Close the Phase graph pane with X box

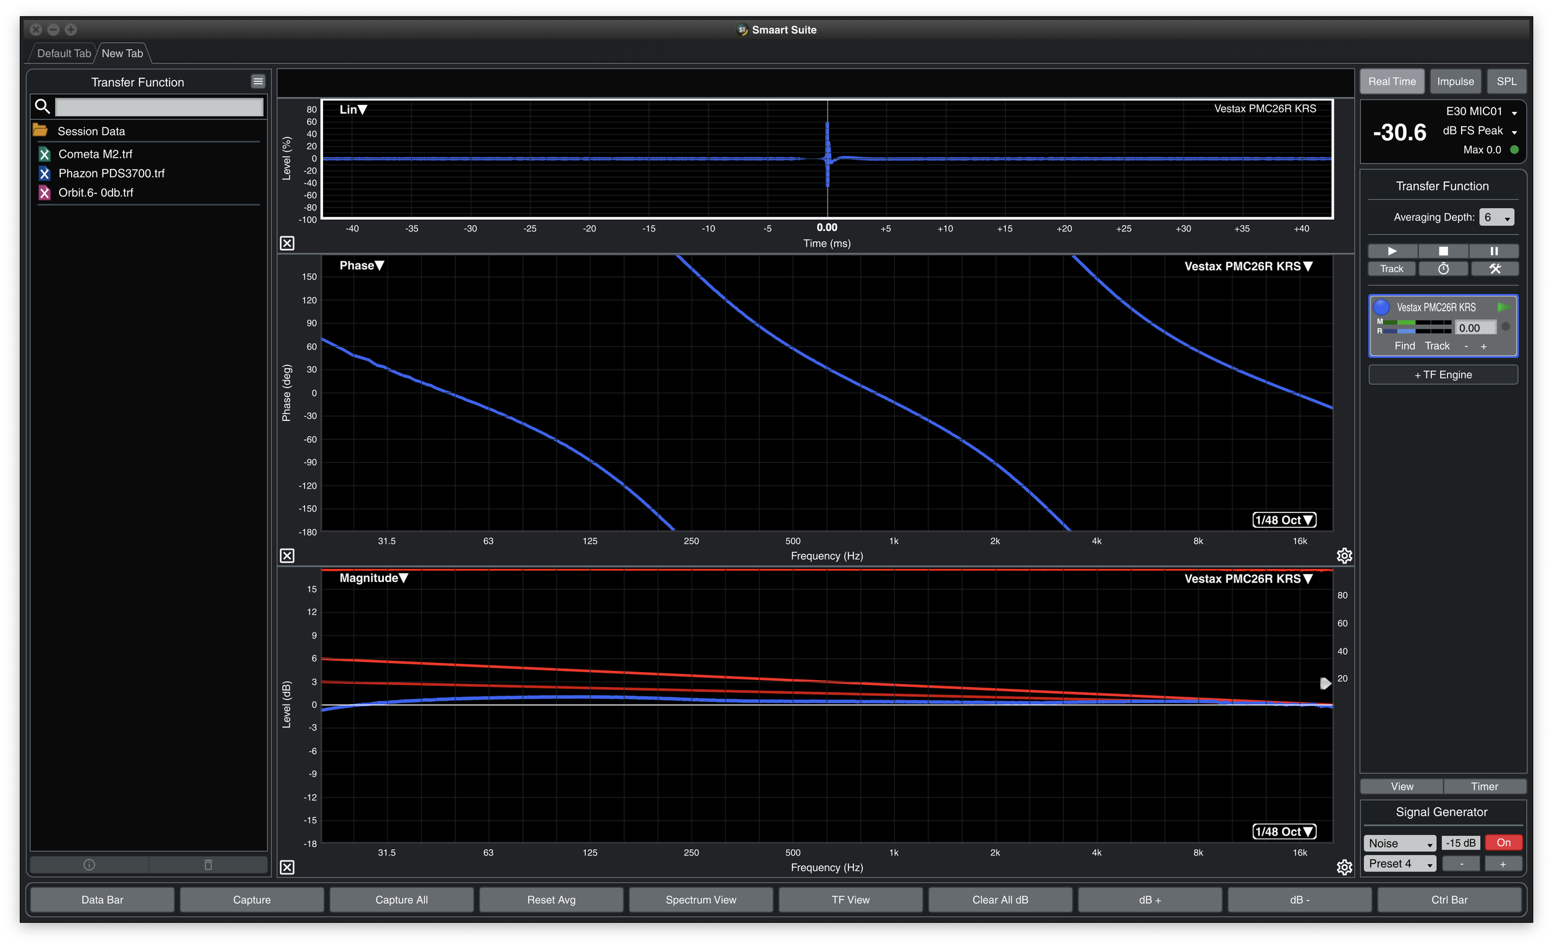287,555
